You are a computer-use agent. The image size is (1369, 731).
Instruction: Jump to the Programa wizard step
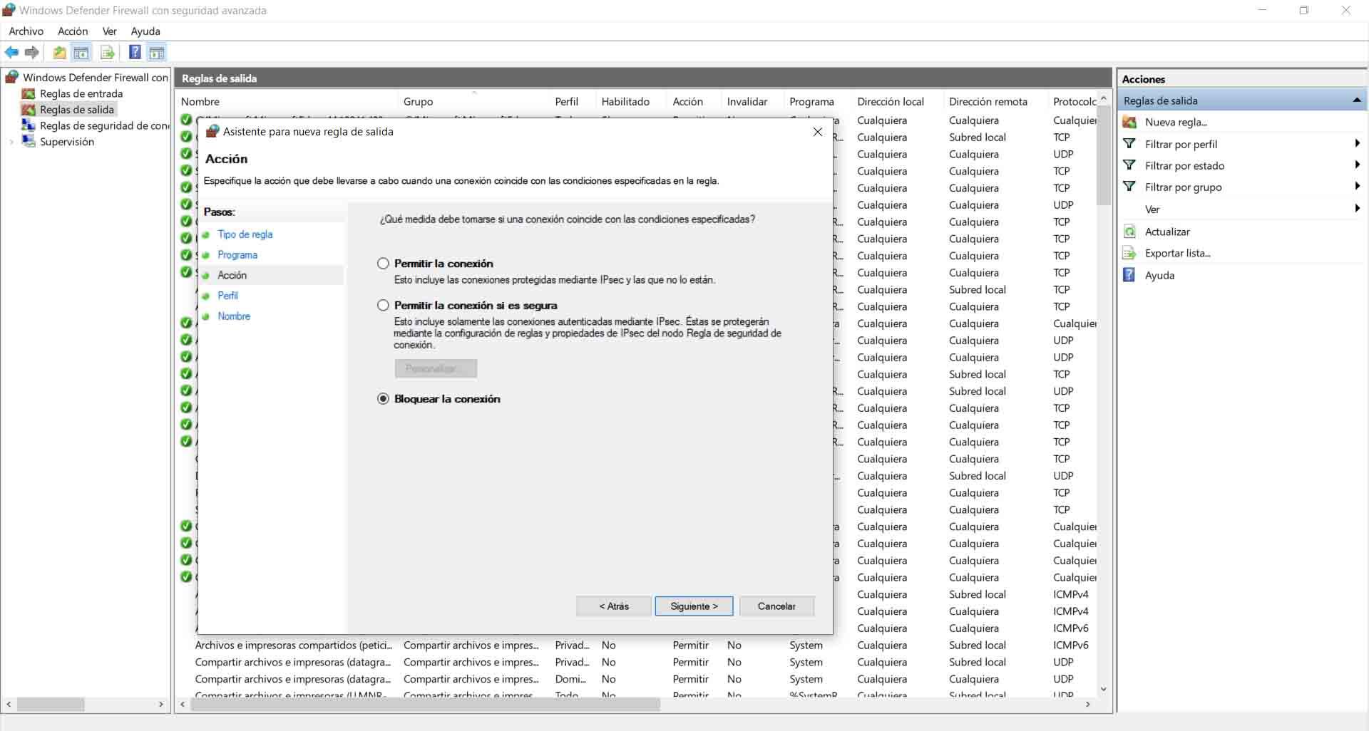pos(237,255)
